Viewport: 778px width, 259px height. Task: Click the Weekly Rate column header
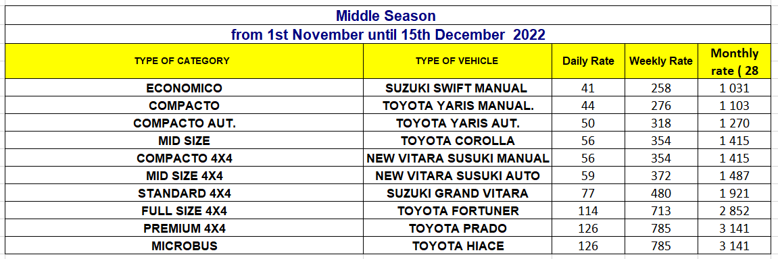point(661,61)
